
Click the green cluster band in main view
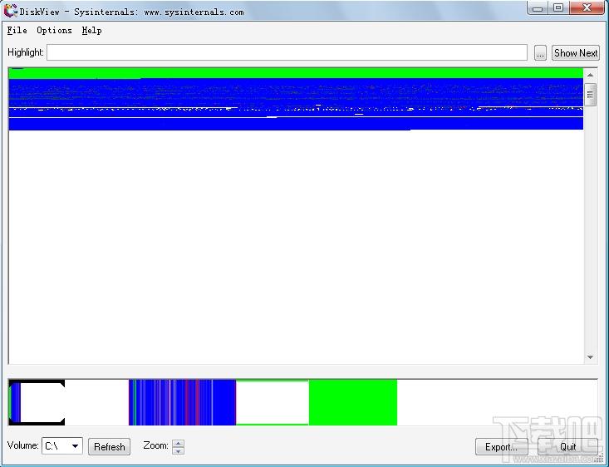tap(296, 73)
